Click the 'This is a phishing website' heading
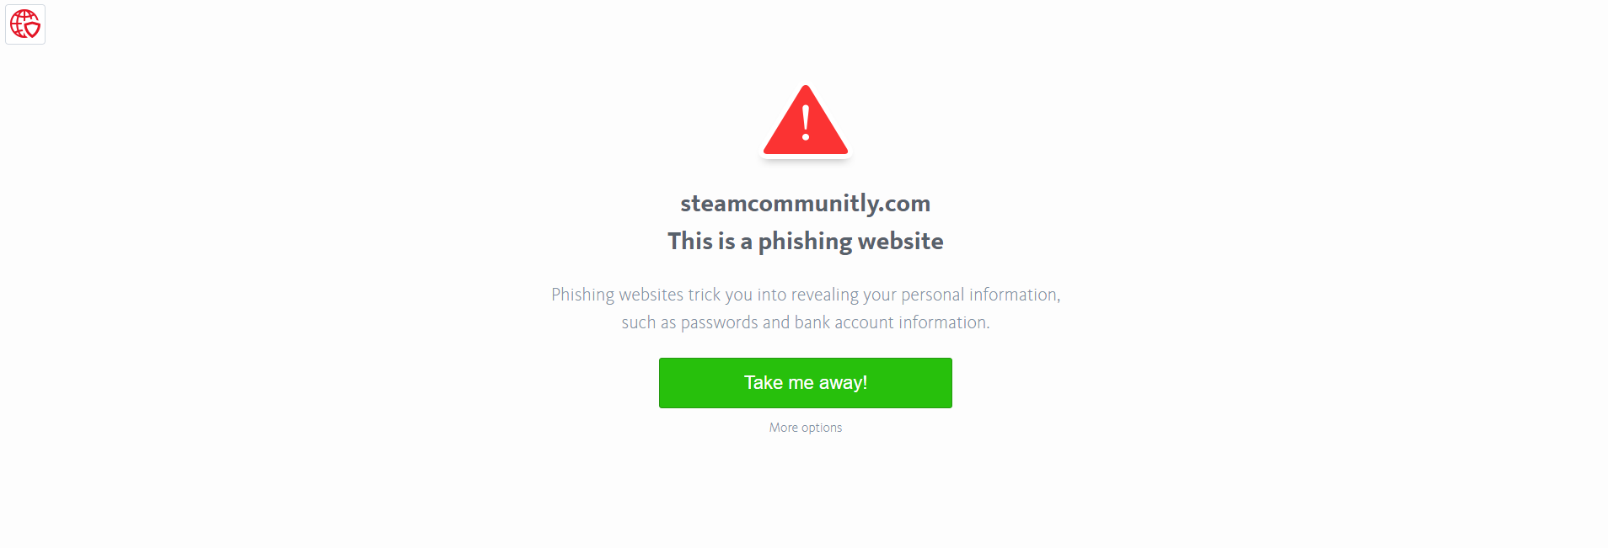1608x548 pixels. 806,242
